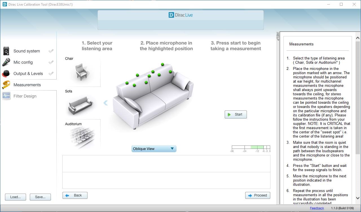361x212 pixels.
Task: Click the Measurements tape measure icon
Action: coord(6,85)
